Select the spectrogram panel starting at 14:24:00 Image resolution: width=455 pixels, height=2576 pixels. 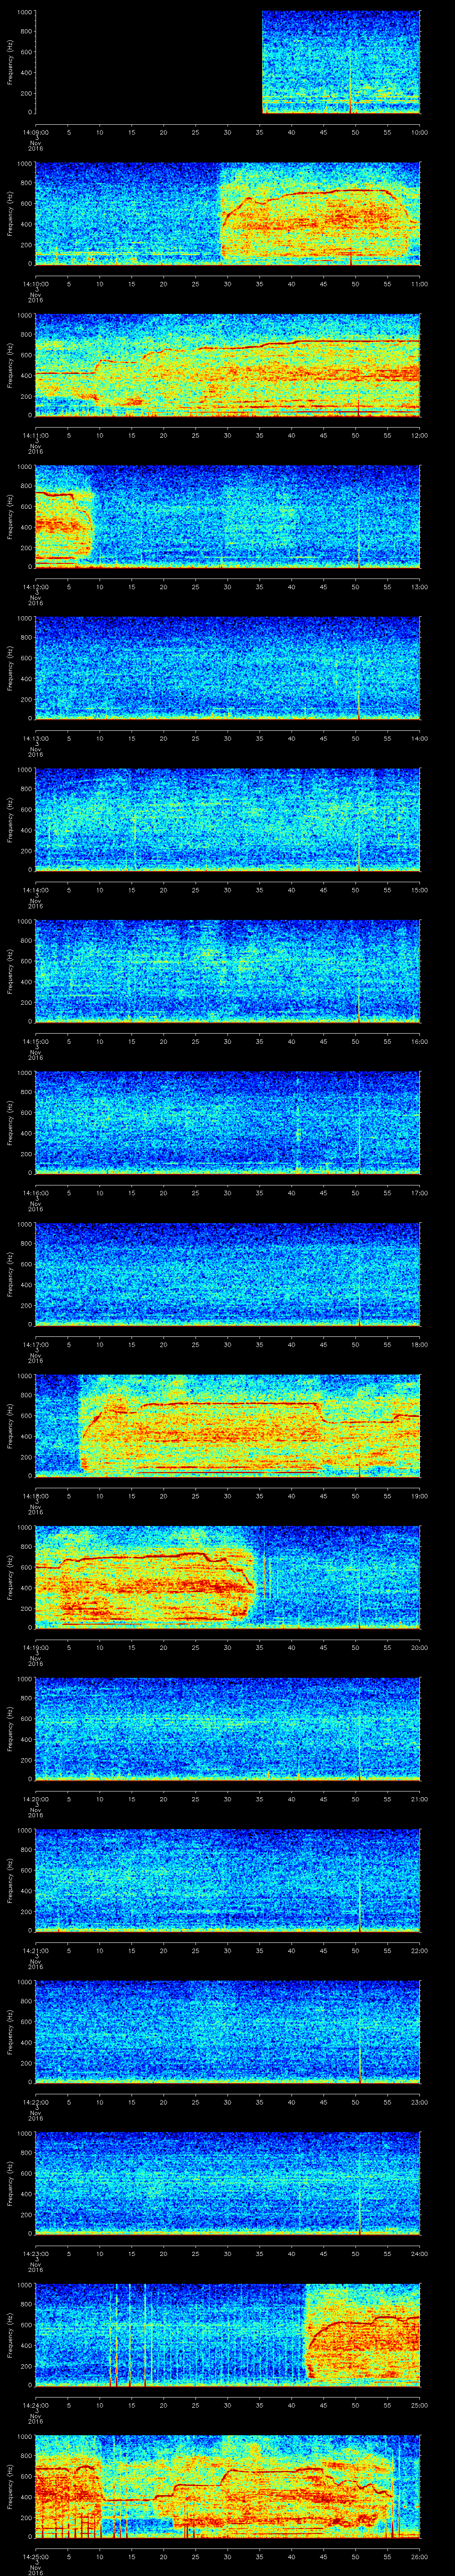click(228, 2334)
